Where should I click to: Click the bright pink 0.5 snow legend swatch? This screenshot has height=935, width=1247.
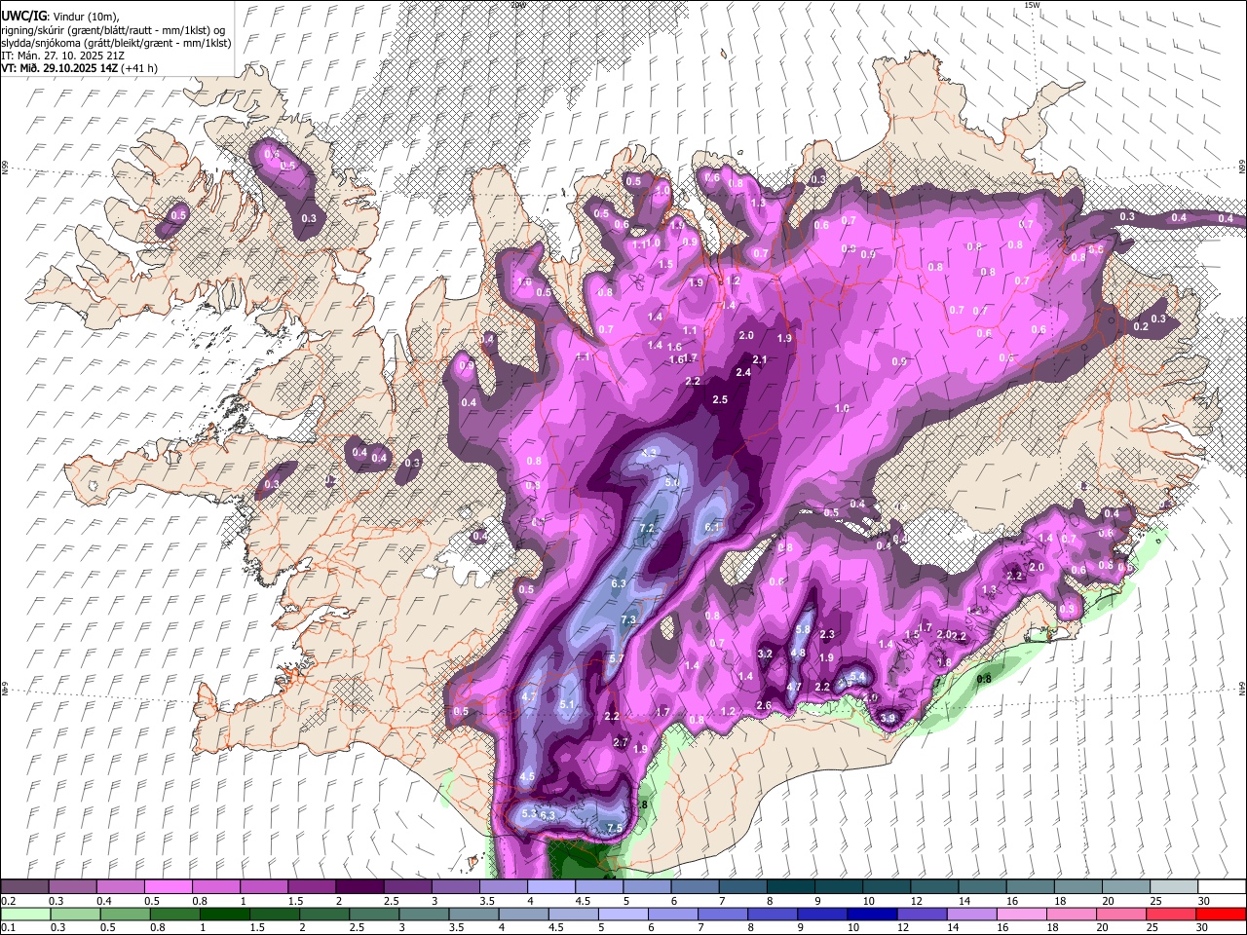pos(168,887)
